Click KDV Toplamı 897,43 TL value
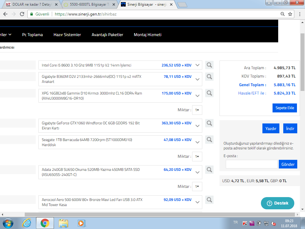 [x=286, y=76]
